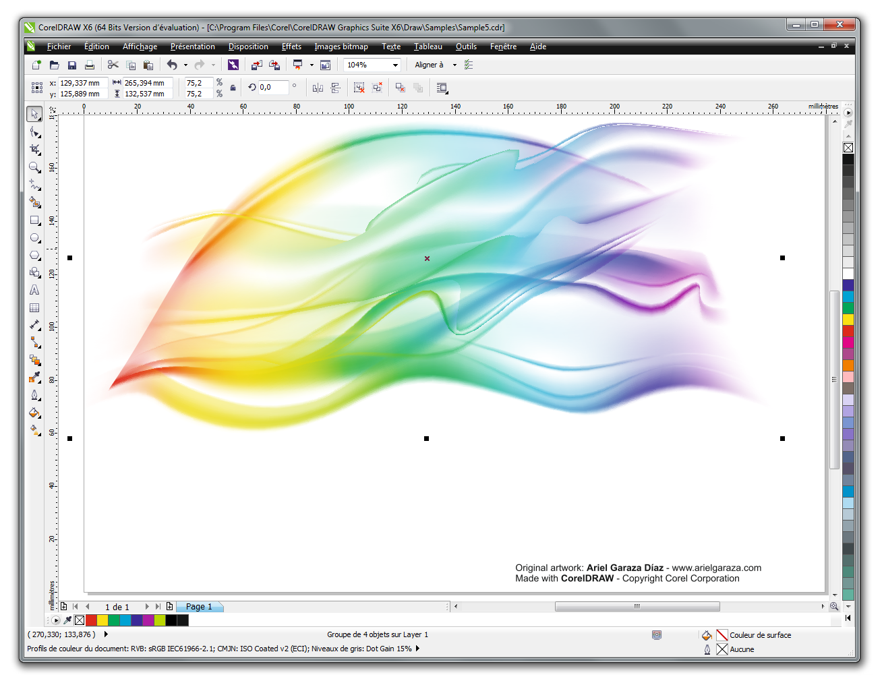
Task: Open the Effets menu
Action: [291, 47]
